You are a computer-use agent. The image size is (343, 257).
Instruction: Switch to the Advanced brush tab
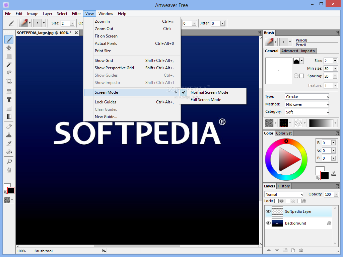pyautogui.click(x=290, y=51)
